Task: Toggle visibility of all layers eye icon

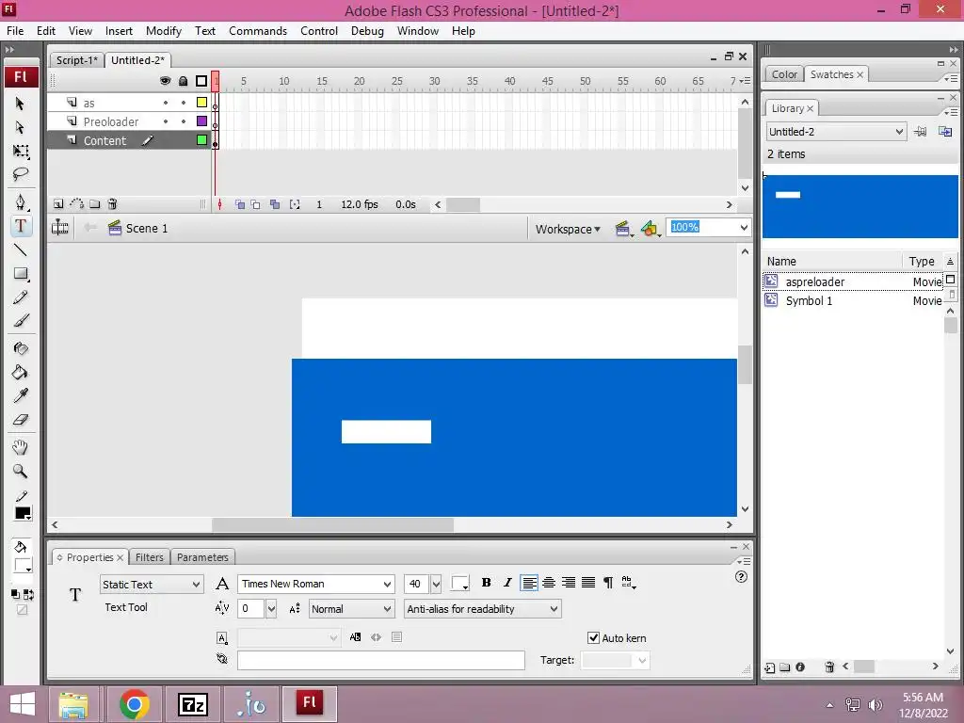Action: coord(165,81)
